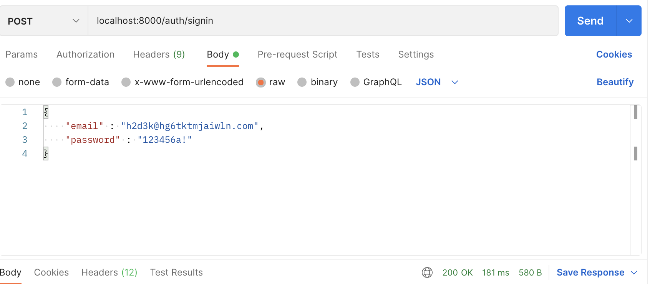Click the 200 OK status
This screenshot has height=284, width=660.
coord(458,272)
